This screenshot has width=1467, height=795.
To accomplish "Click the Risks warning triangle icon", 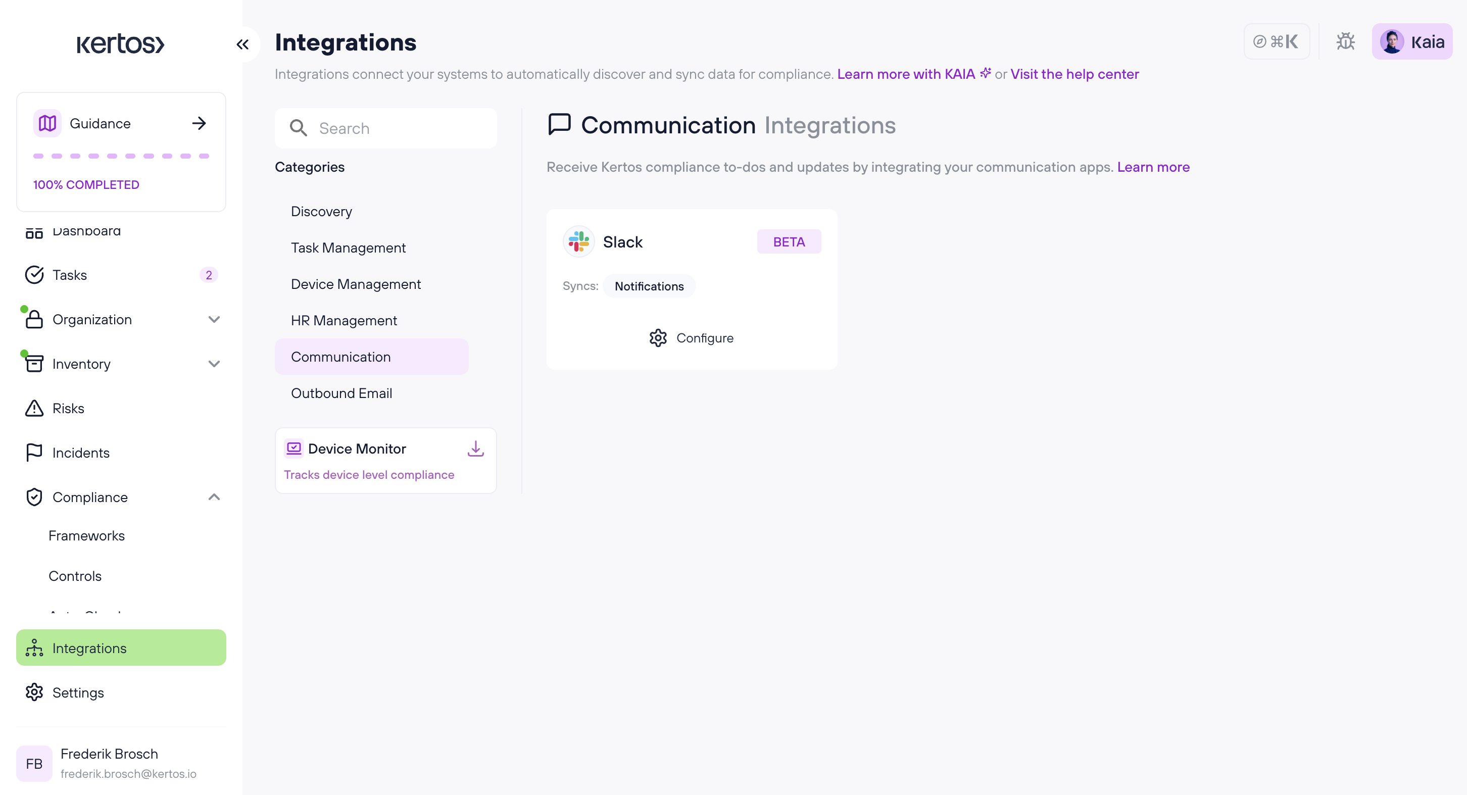I will tap(34, 408).
